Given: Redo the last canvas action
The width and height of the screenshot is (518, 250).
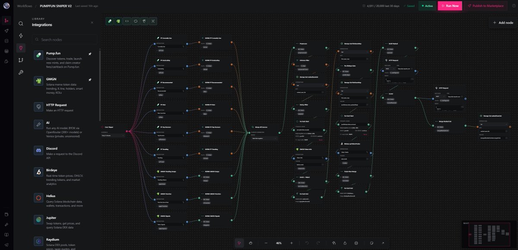Looking at the screenshot, I should pos(318,243).
